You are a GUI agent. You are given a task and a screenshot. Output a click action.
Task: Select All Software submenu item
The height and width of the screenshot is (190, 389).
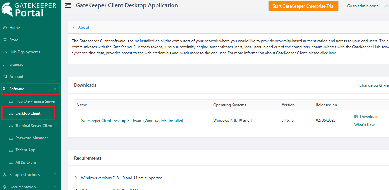click(x=26, y=163)
